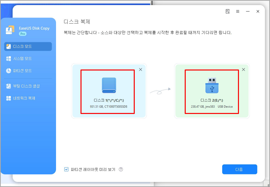This screenshot has height=187, width=270.
Task: Open the help question mark tooltip
Action: click(x=121, y=169)
